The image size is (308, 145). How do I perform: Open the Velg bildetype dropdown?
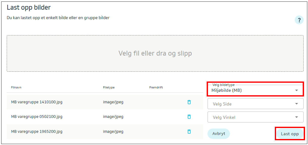pyautogui.click(x=251, y=90)
